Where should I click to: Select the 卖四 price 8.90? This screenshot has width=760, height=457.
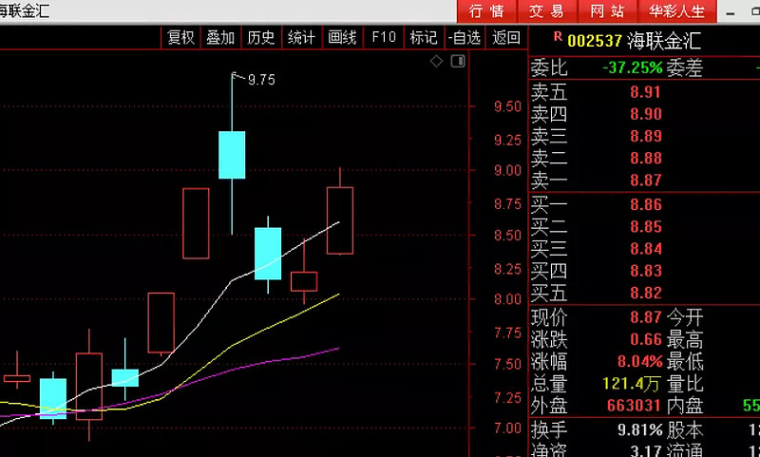[x=646, y=114]
